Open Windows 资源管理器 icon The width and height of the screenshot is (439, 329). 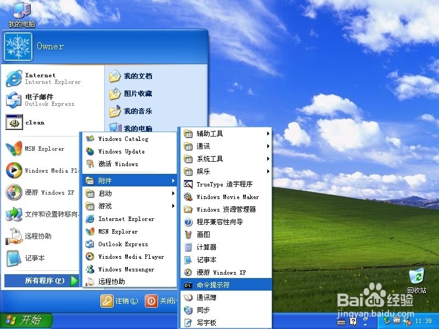[188, 209]
